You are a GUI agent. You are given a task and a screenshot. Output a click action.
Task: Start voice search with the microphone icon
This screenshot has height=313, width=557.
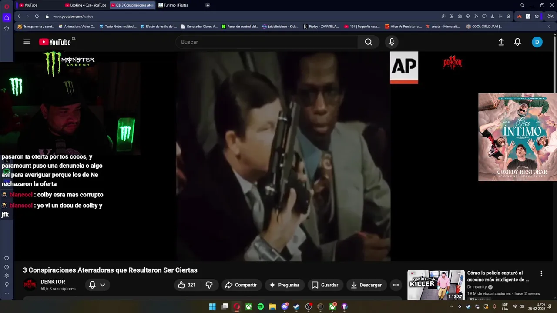tap(392, 42)
